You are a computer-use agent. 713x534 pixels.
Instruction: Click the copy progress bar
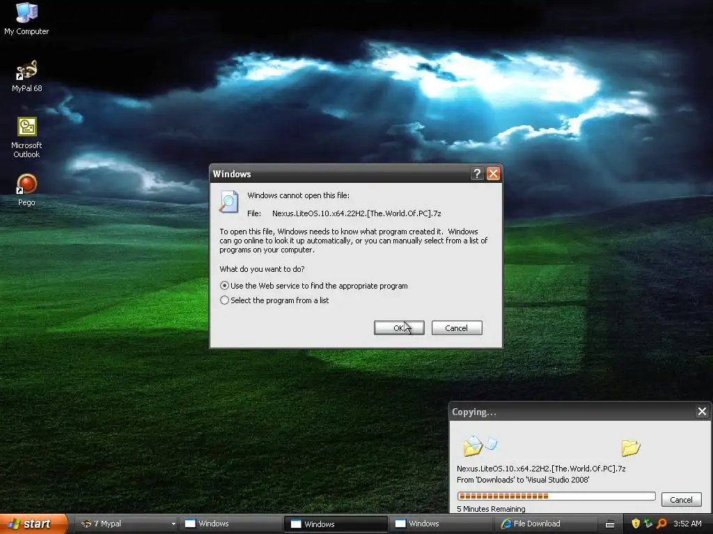[x=556, y=496]
